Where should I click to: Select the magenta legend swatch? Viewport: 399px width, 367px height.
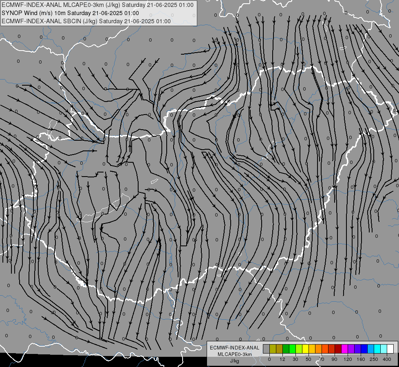[344, 349]
